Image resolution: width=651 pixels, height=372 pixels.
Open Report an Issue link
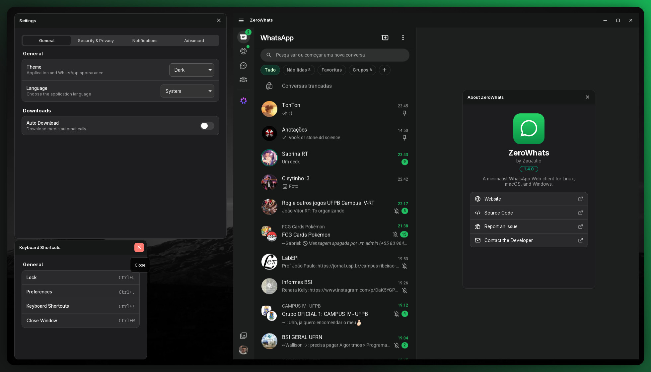529,226
